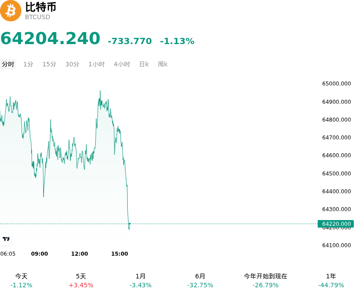This screenshot has height=294, width=356.
Task: Switch to the 15分 interval tab
Action: tap(49, 64)
